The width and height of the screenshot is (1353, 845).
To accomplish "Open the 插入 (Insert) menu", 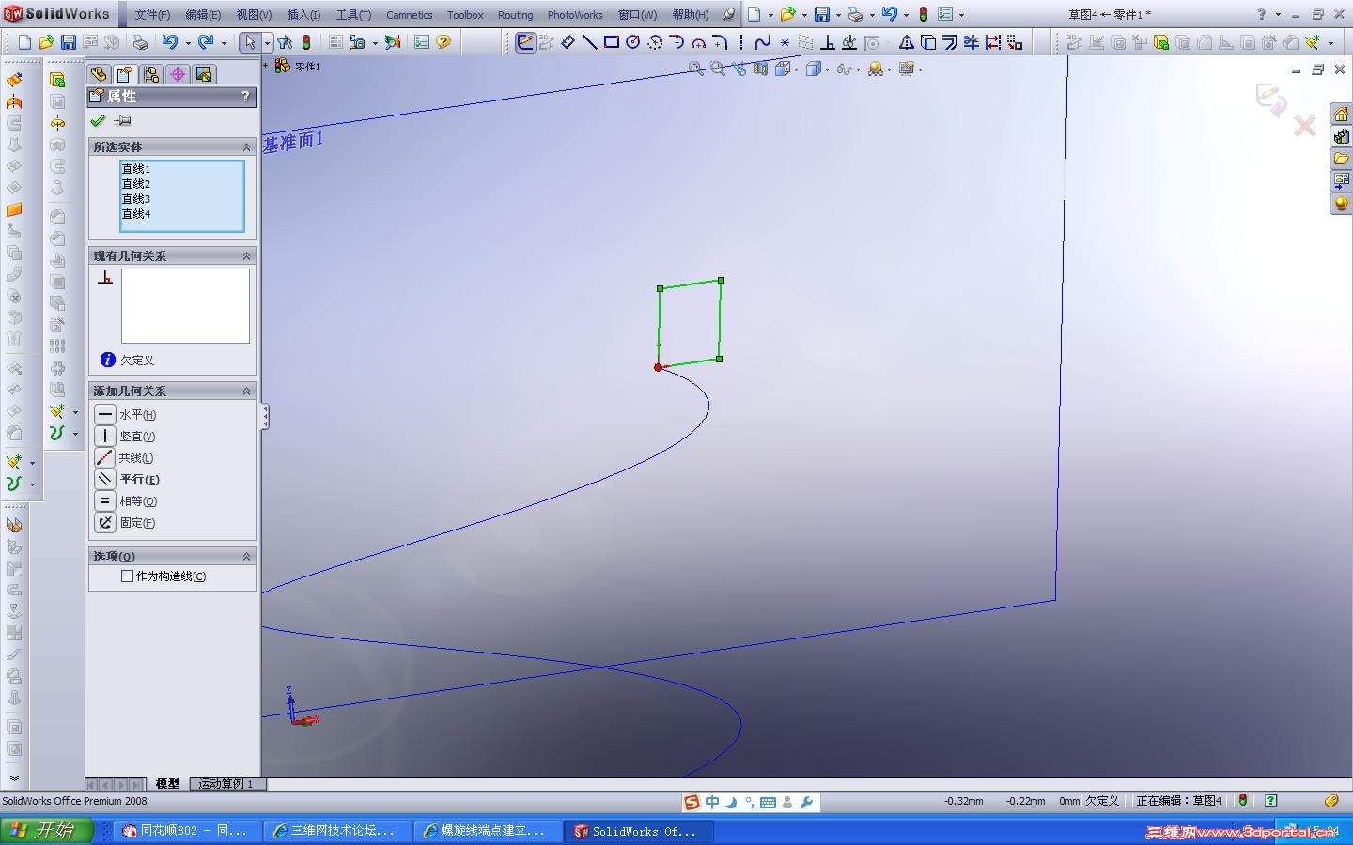I will pos(303,15).
